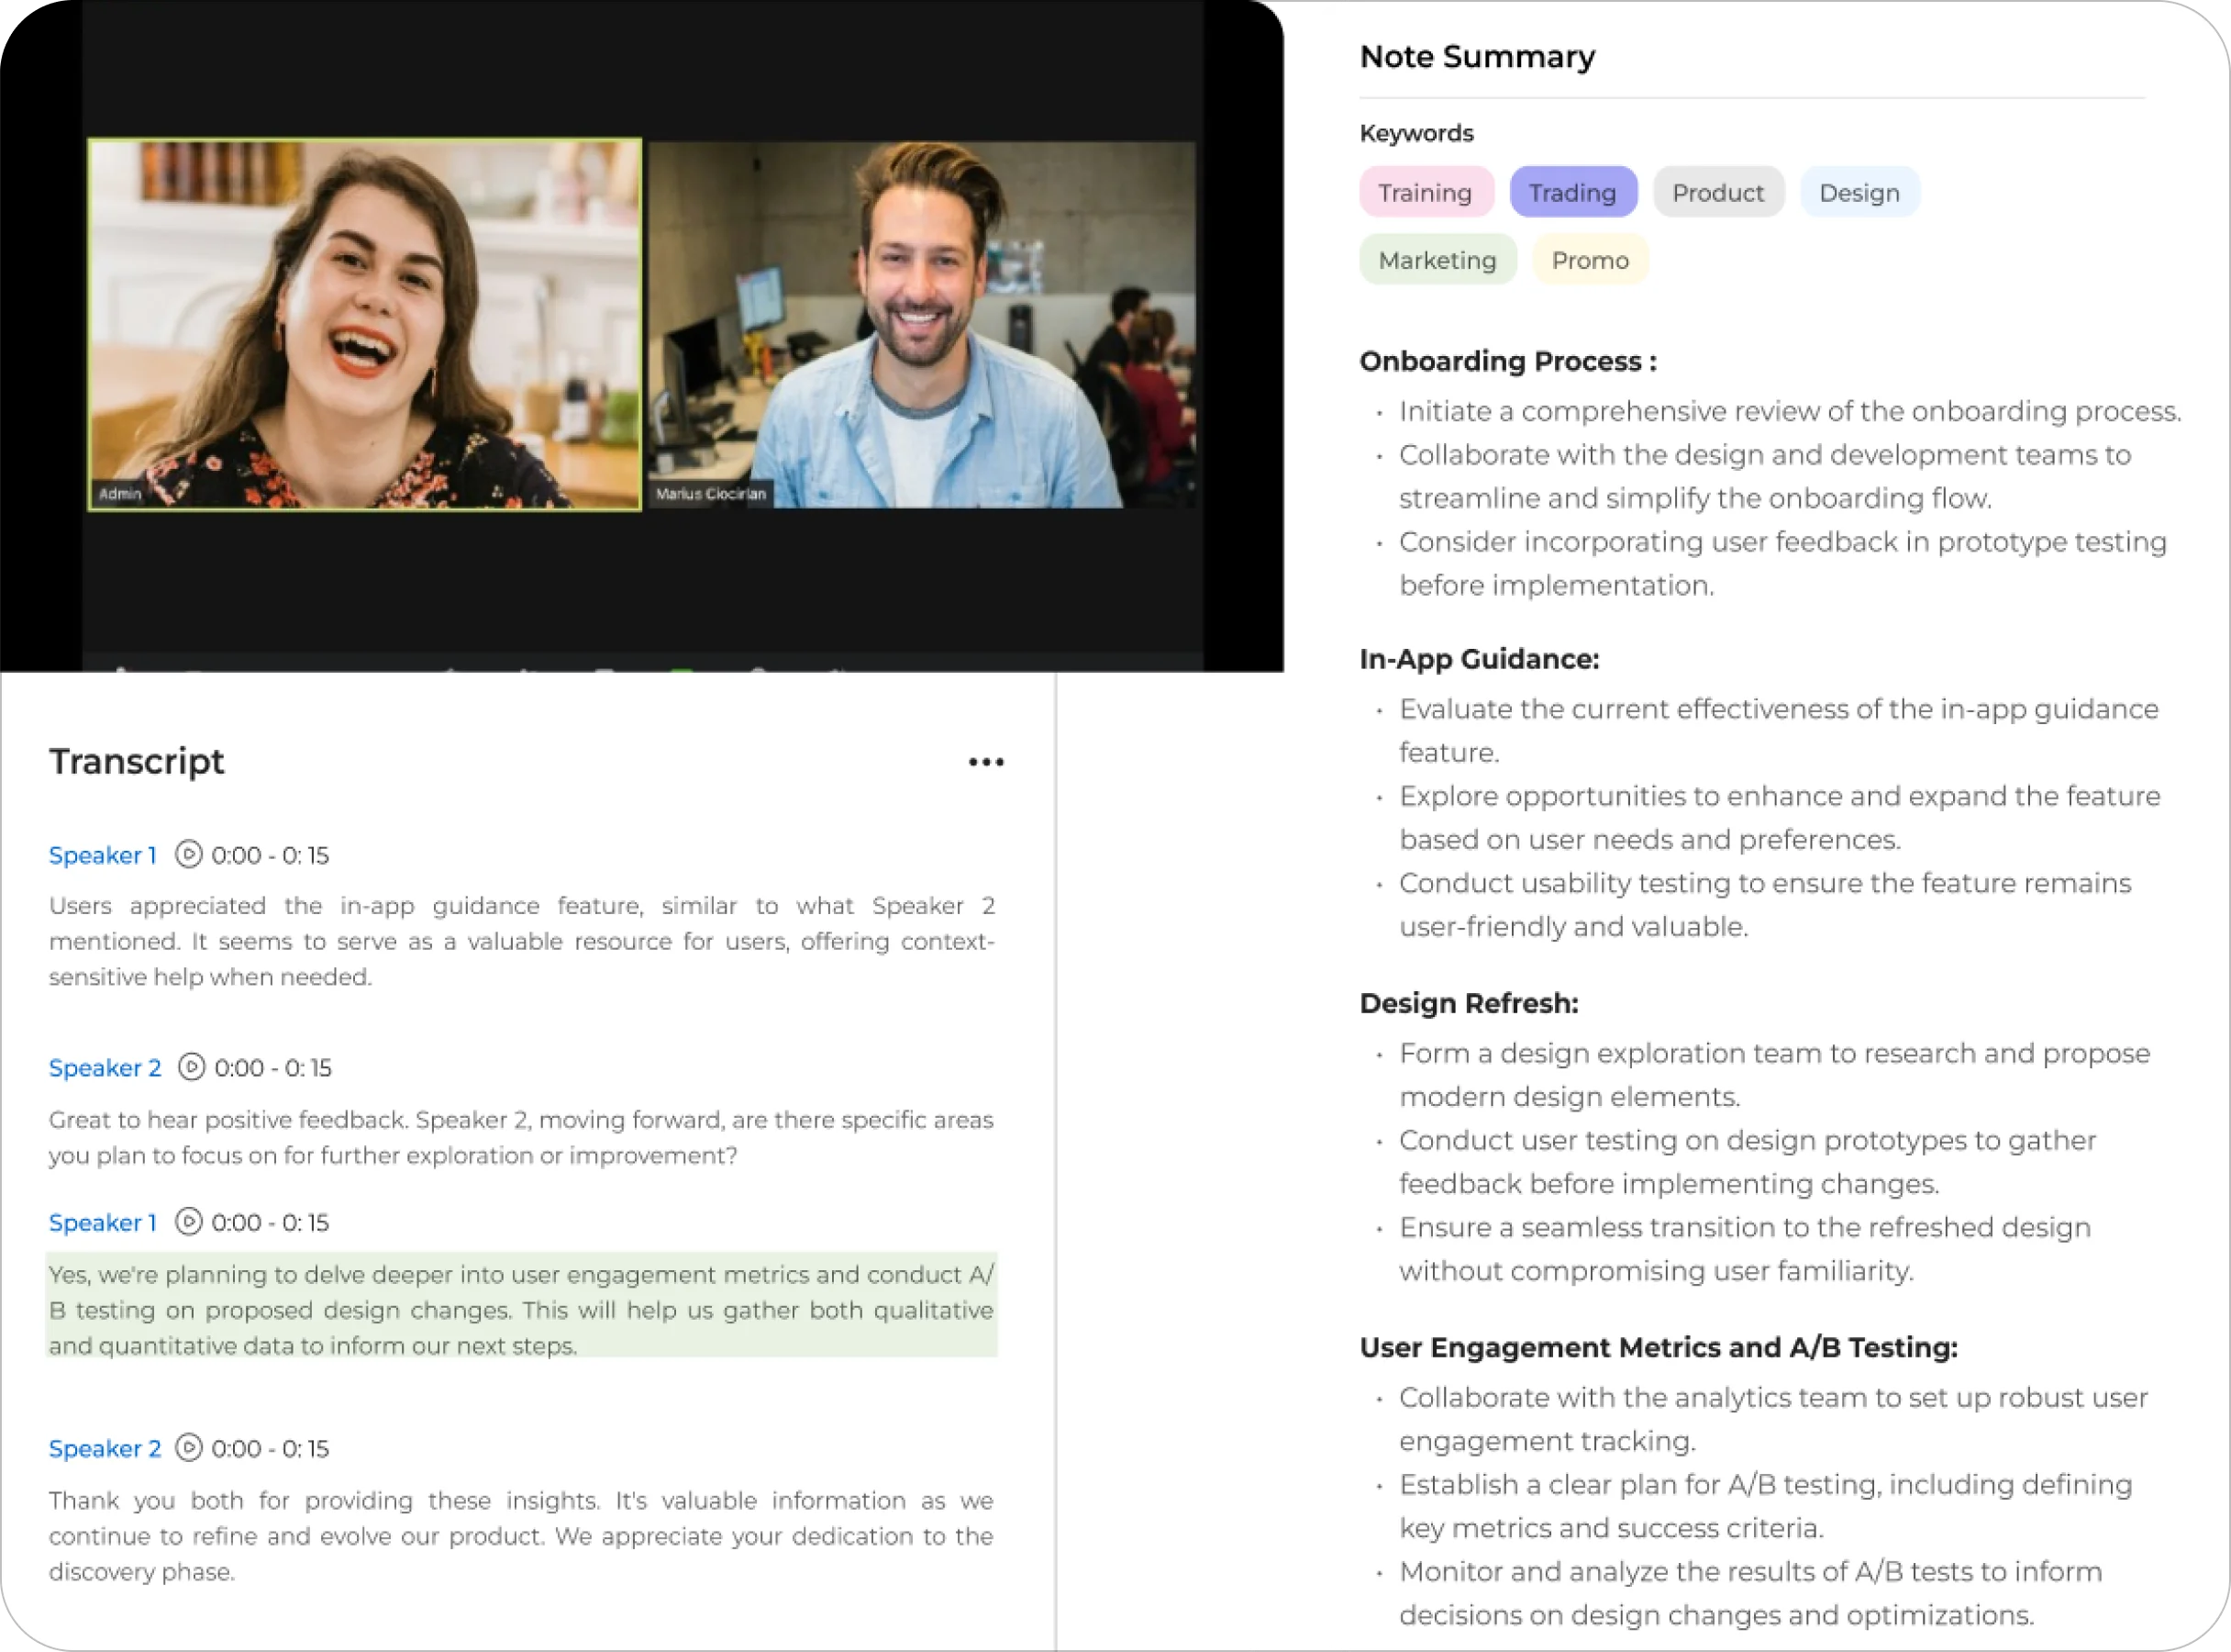This screenshot has width=2231, height=1652.
Task: Click the Admin participant video tile
Action: [x=365, y=325]
